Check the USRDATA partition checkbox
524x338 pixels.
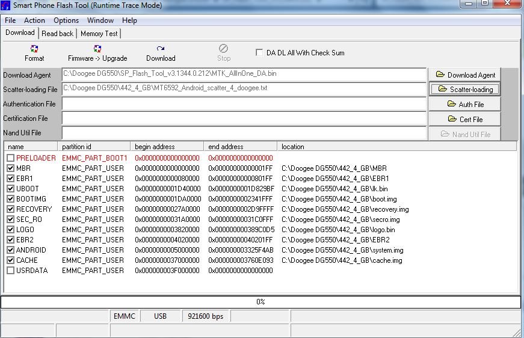(x=10, y=271)
